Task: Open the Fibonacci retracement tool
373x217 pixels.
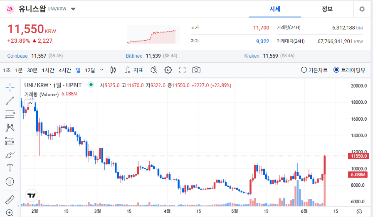Action: coord(10,114)
